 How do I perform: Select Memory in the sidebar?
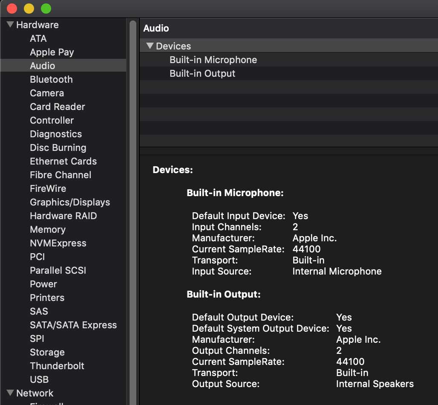click(48, 229)
